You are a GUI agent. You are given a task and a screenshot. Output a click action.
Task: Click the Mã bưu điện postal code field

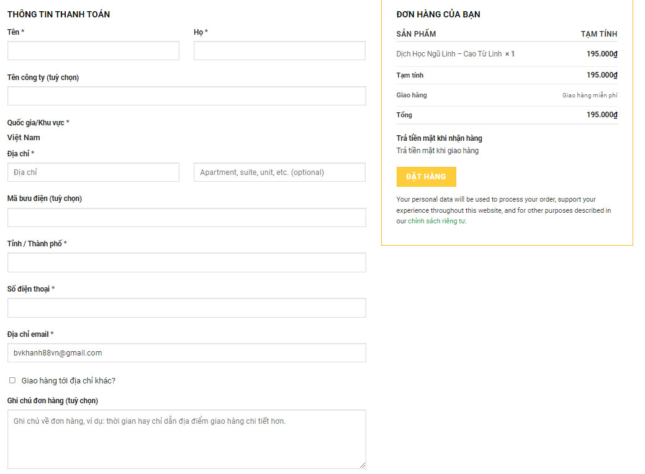pos(186,218)
